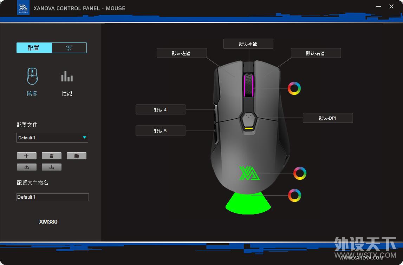Configure the 默认-4 side button
The image size is (403, 265).
point(160,110)
